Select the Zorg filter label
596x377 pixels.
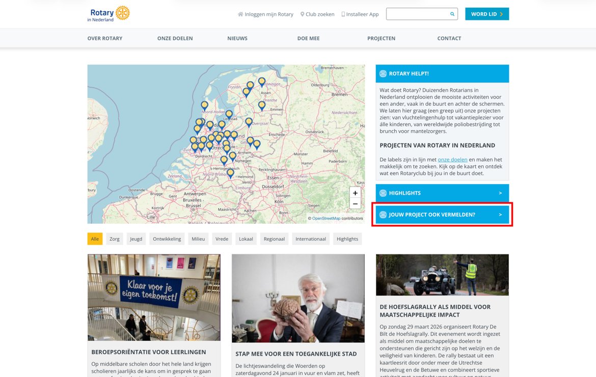pyautogui.click(x=115, y=239)
